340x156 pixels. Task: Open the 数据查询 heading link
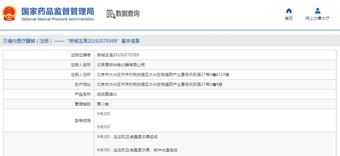[127, 14]
